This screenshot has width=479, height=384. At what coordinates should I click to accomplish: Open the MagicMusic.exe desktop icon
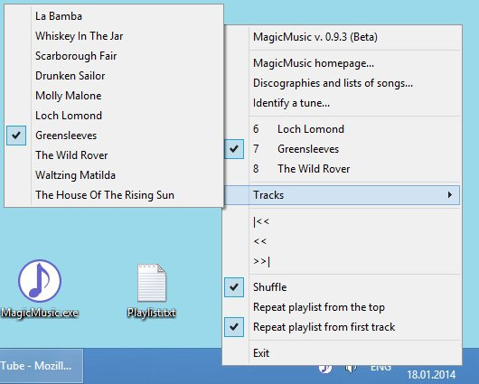pos(40,288)
